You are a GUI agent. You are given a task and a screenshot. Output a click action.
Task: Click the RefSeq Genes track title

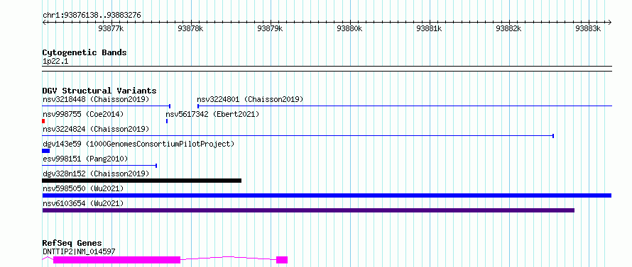click(72, 244)
